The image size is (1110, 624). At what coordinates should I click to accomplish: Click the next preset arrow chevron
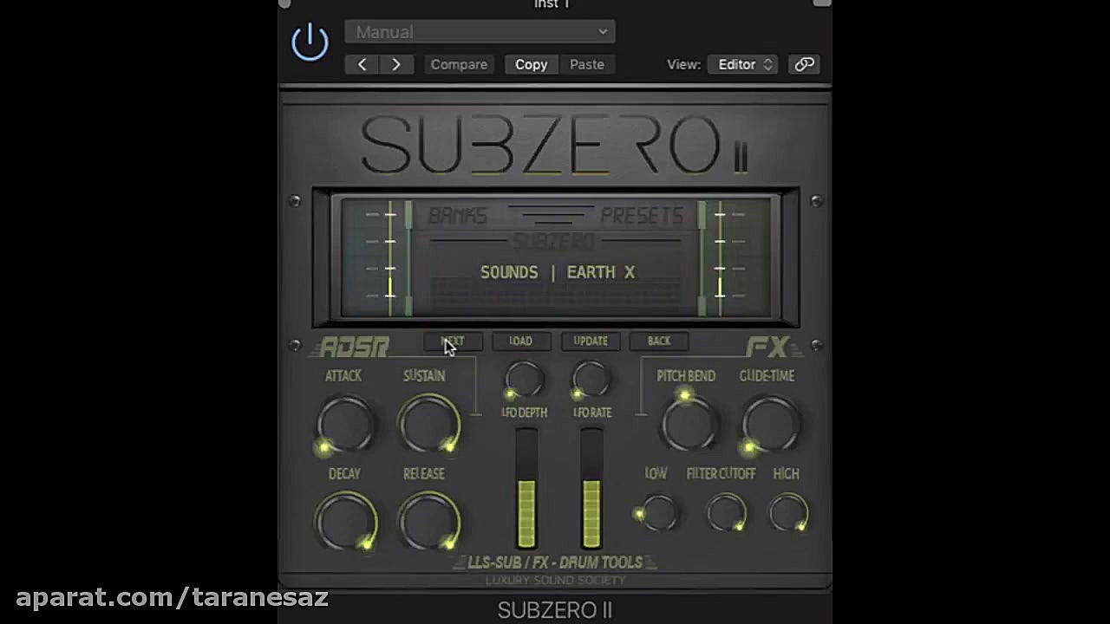395,64
